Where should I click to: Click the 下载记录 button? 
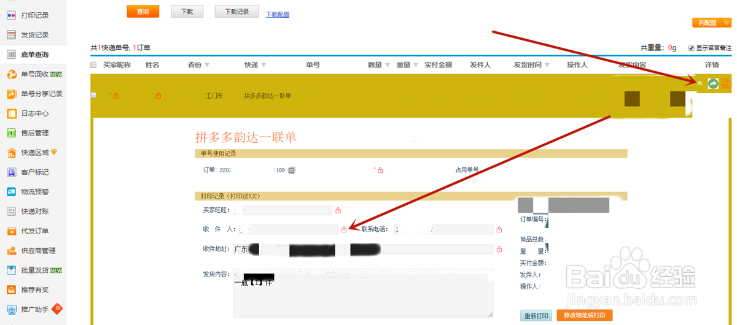(x=237, y=12)
